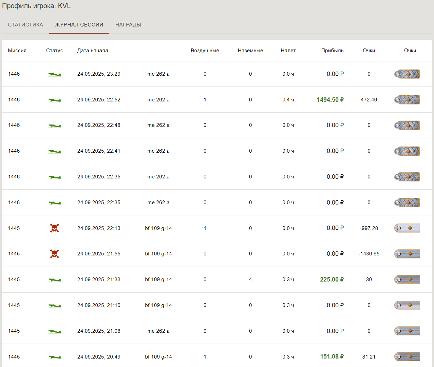Image resolution: width=434 pixels, height=367 pixels.
Task: Click the date 24.09.2025, 22:41
Action: [x=99, y=151]
